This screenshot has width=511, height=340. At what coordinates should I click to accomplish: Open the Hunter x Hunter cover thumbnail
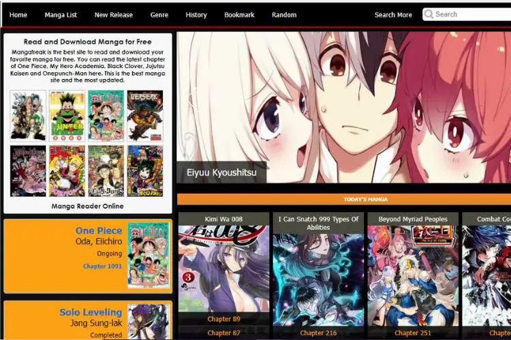[x=67, y=116]
